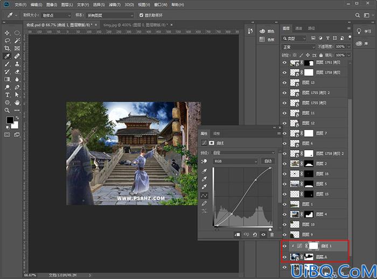Select the Horizontal Type tool
The image size is (377, 279).
click(x=7, y=95)
